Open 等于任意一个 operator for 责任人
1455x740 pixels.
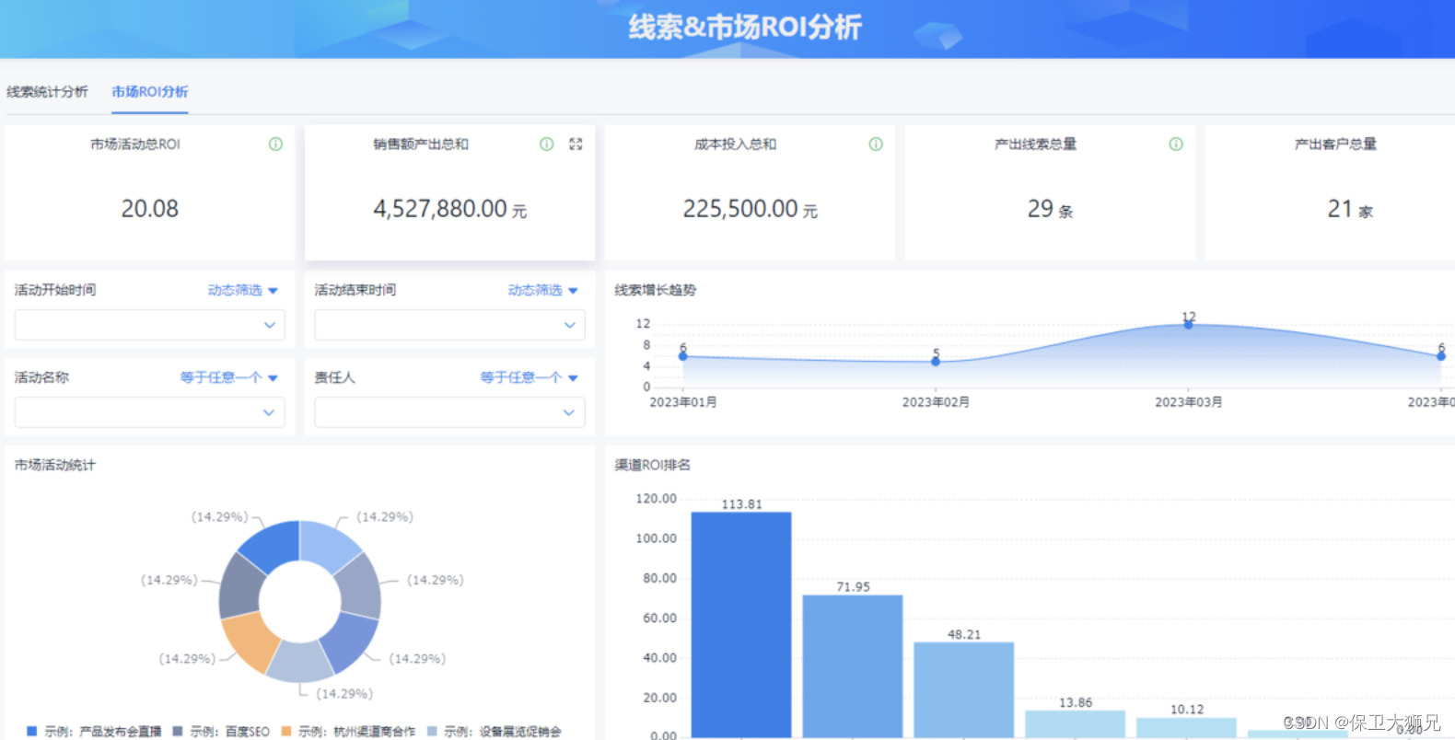(530, 377)
